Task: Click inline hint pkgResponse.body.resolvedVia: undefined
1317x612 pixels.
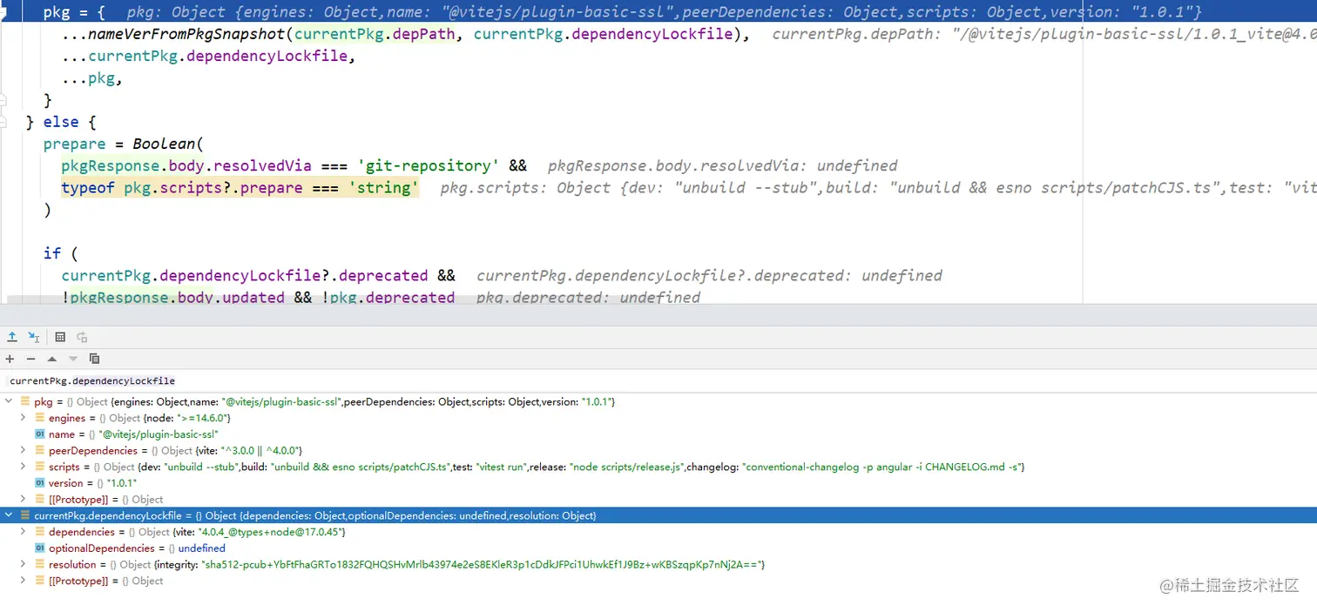Action: point(722,165)
